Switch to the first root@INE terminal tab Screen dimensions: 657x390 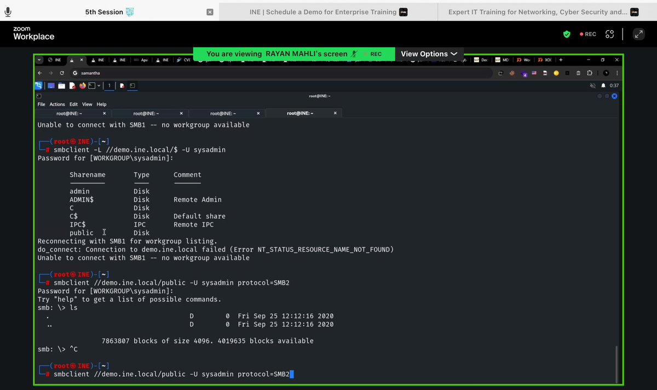click(73, 113)
